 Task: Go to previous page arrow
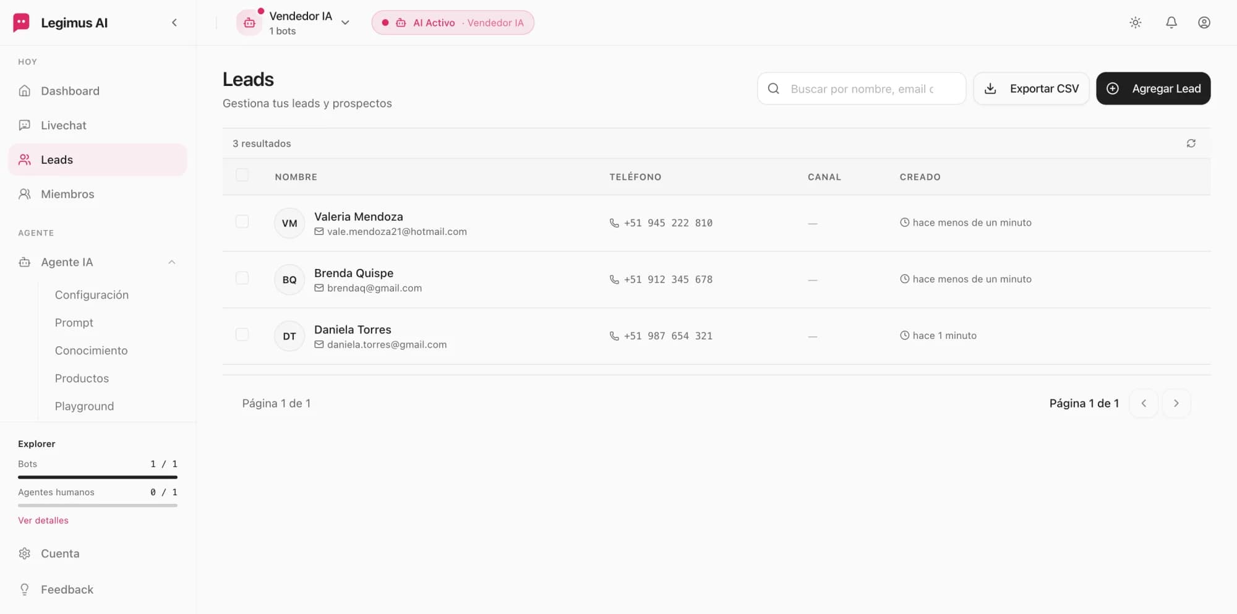pyautogui.click(x=1144, y=403)
